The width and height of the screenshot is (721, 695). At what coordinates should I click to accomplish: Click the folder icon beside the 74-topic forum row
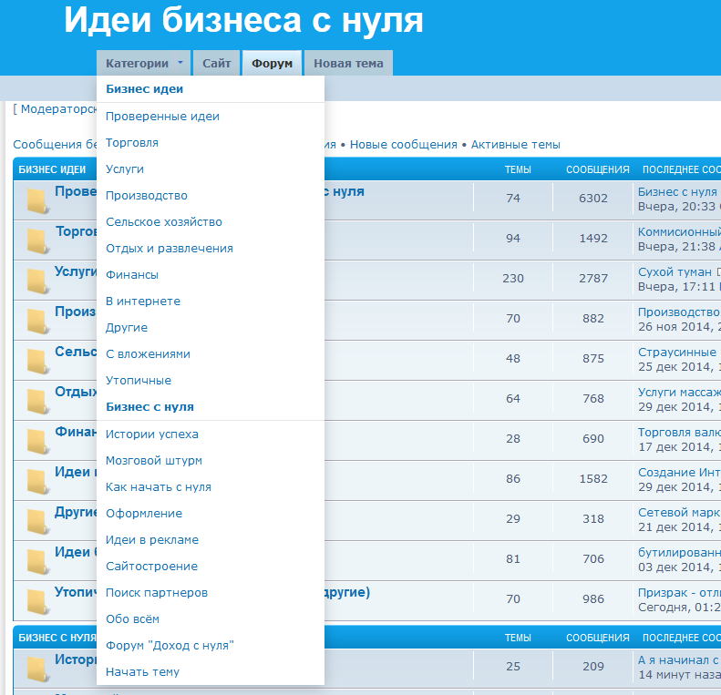(x=37, y=201)
